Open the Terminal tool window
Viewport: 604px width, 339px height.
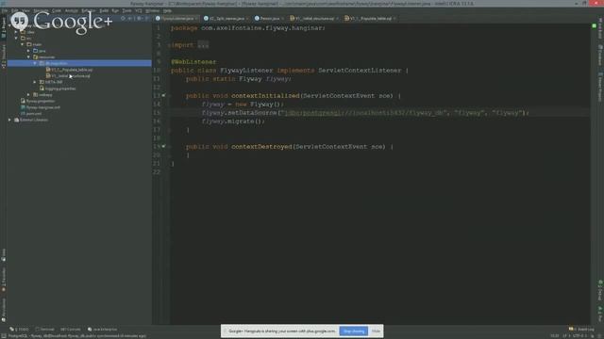pyautogui.click(x=44, y=330)
